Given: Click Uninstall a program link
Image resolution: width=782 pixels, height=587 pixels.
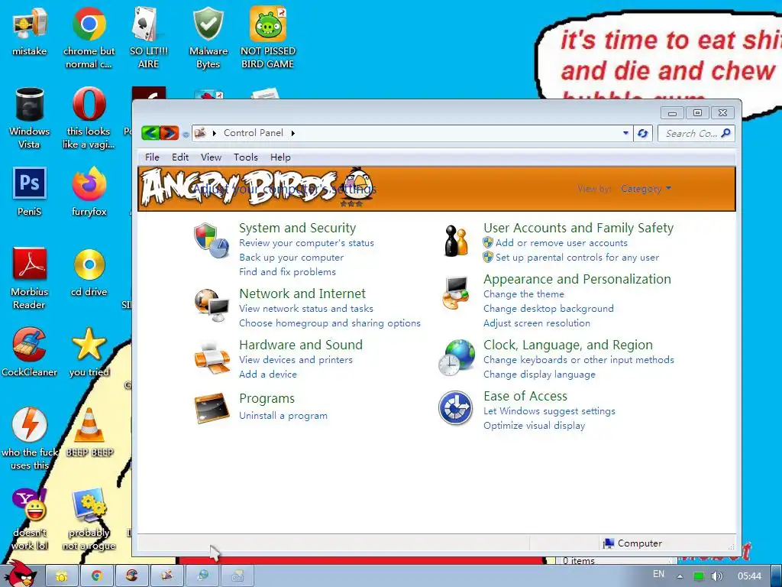Looking at the screenshot, I should [x=283, y=415].
